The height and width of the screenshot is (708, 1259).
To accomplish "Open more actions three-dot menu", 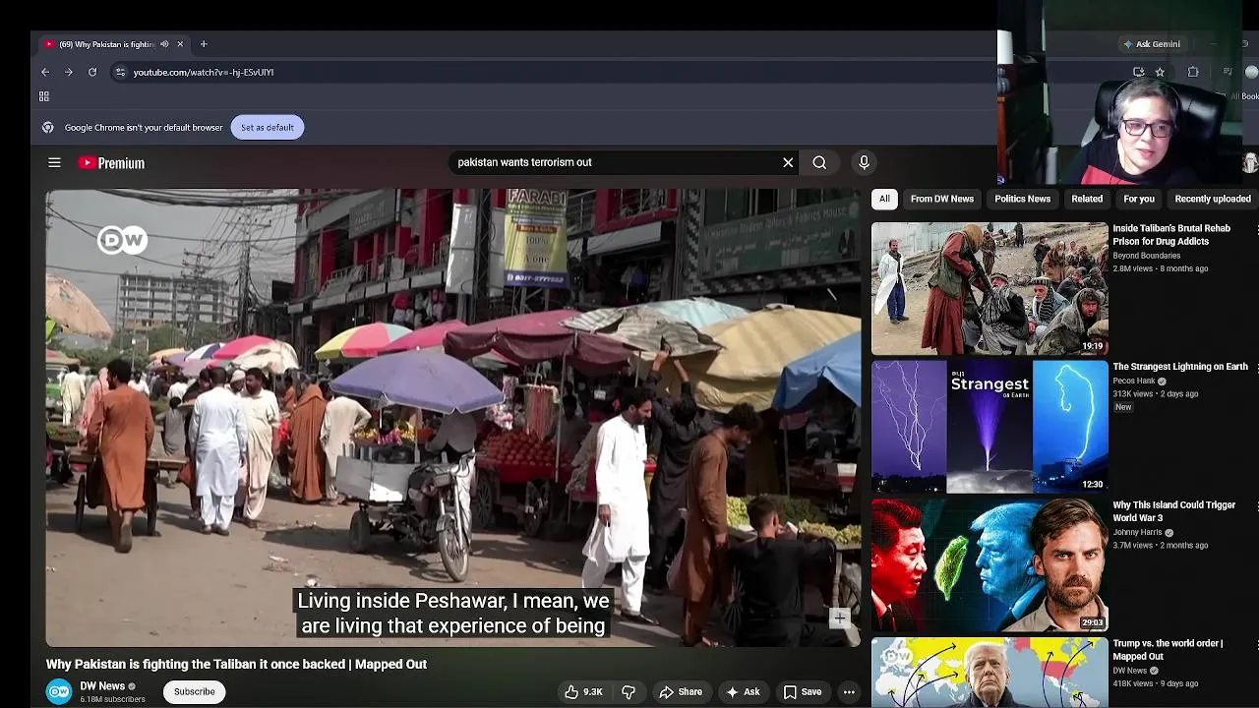I will pos(849,692).
